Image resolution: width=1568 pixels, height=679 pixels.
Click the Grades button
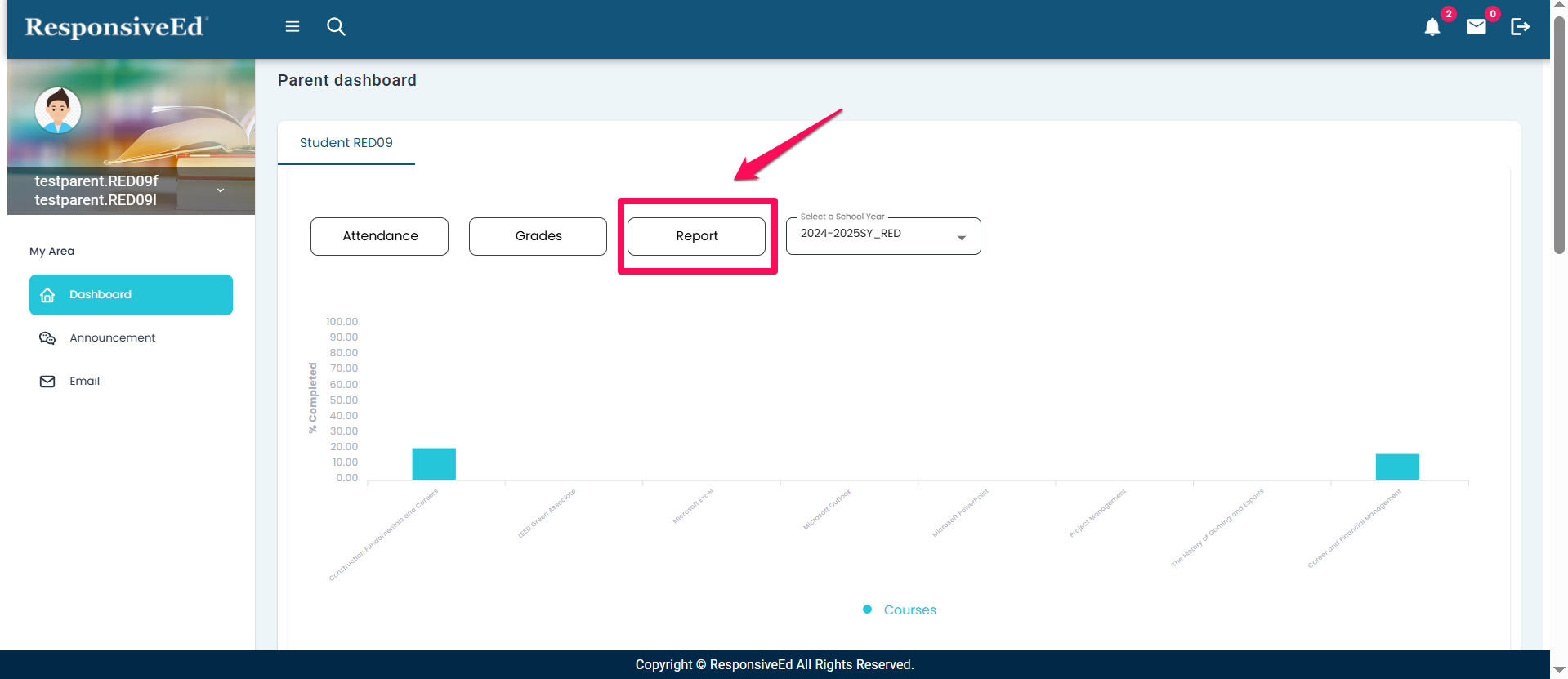538,236
